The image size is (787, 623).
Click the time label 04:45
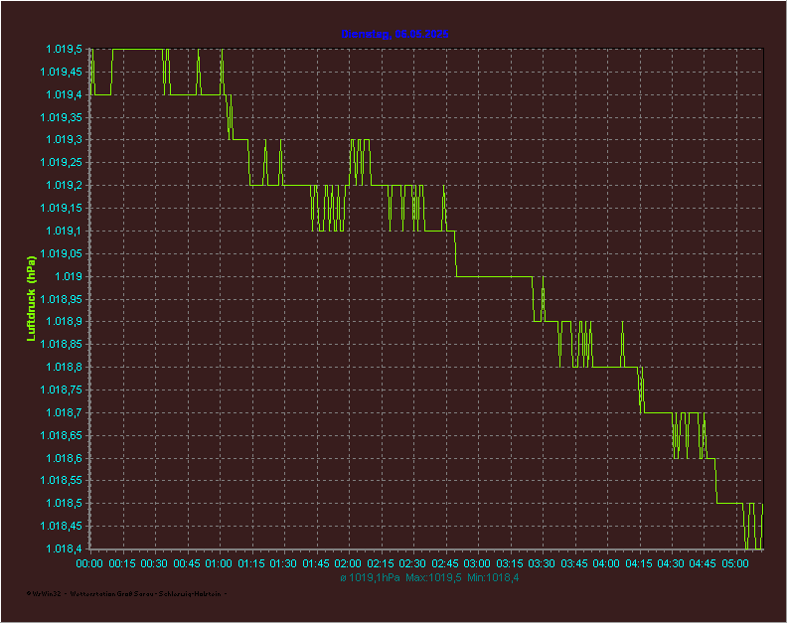tap(703, 563)
